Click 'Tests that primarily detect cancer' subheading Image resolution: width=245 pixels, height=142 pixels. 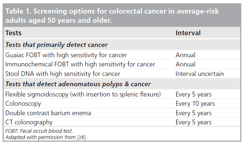[56, 45]
